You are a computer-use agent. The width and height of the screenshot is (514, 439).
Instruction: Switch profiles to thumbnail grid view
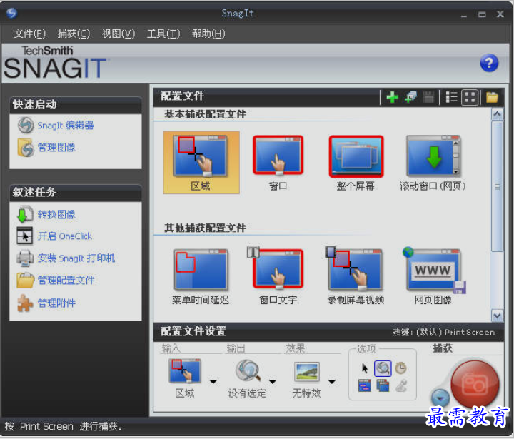470,97
